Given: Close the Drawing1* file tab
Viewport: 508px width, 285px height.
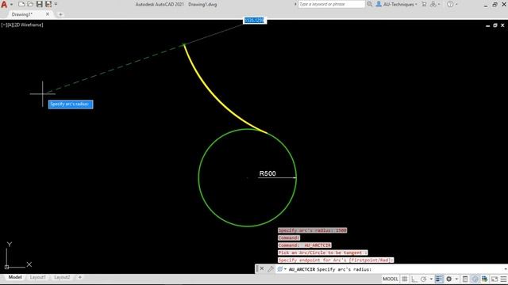Looking at the screenshot, I should click(x=48, y=14).
